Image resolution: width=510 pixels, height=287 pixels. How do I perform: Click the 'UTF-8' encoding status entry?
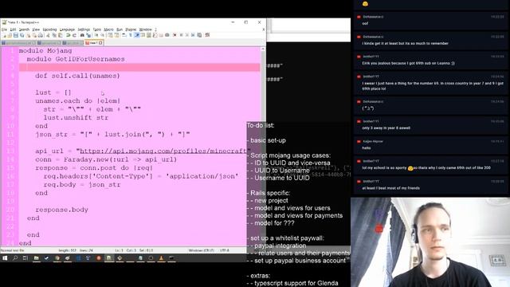pyautogui.click(x=225, y=250)
